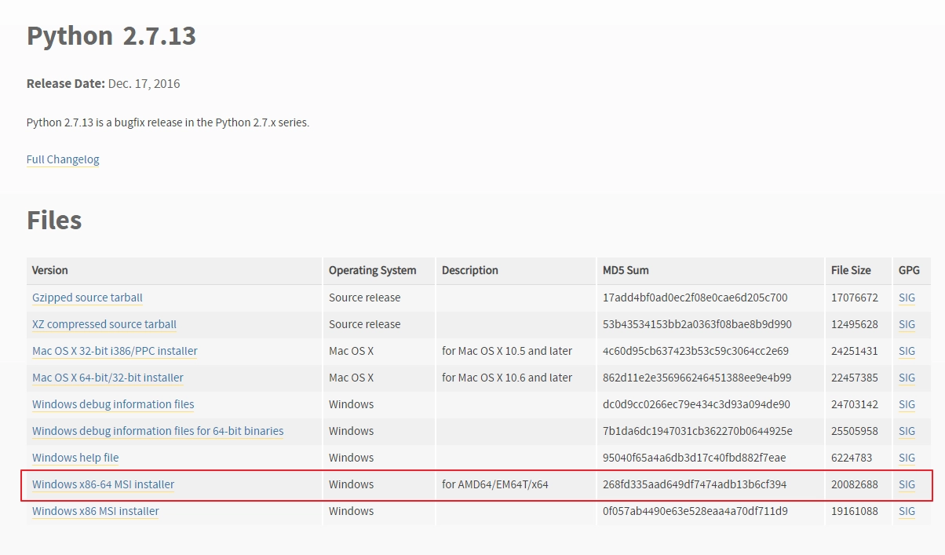The width and height of the screenshot is (945, 555).
Task: Select file size 22457385
Action: (855, 378)
